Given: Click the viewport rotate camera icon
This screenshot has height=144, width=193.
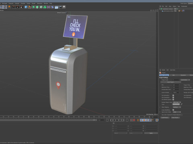Looking at the screenshot, I should (x=155, y=10).
